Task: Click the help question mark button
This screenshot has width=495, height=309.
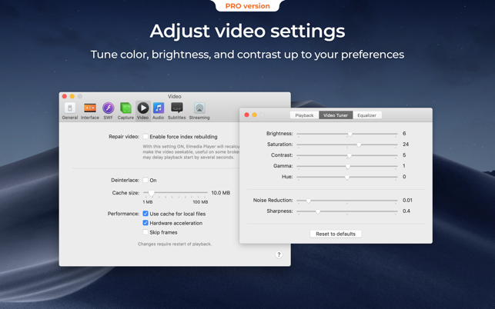Action: (279, 254)
